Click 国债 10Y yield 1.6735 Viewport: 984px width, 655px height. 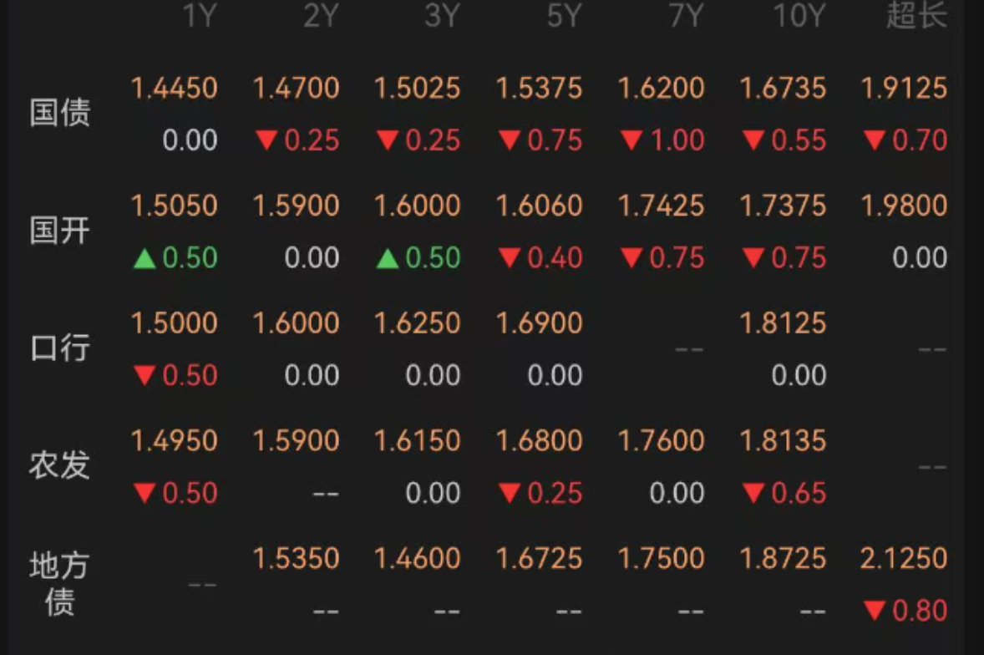pyautogui.click(x=783, y=88)
